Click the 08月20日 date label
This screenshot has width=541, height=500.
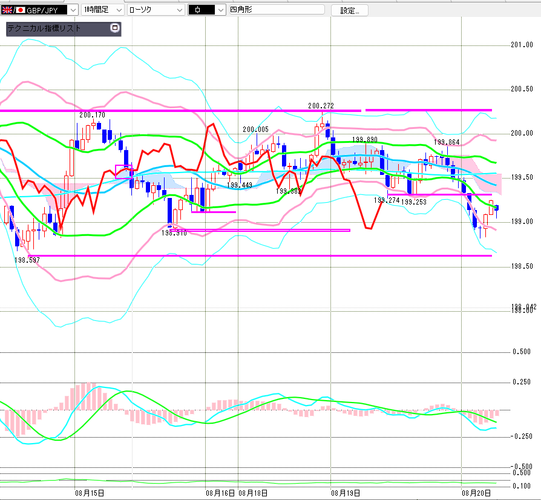click(476, 493)
